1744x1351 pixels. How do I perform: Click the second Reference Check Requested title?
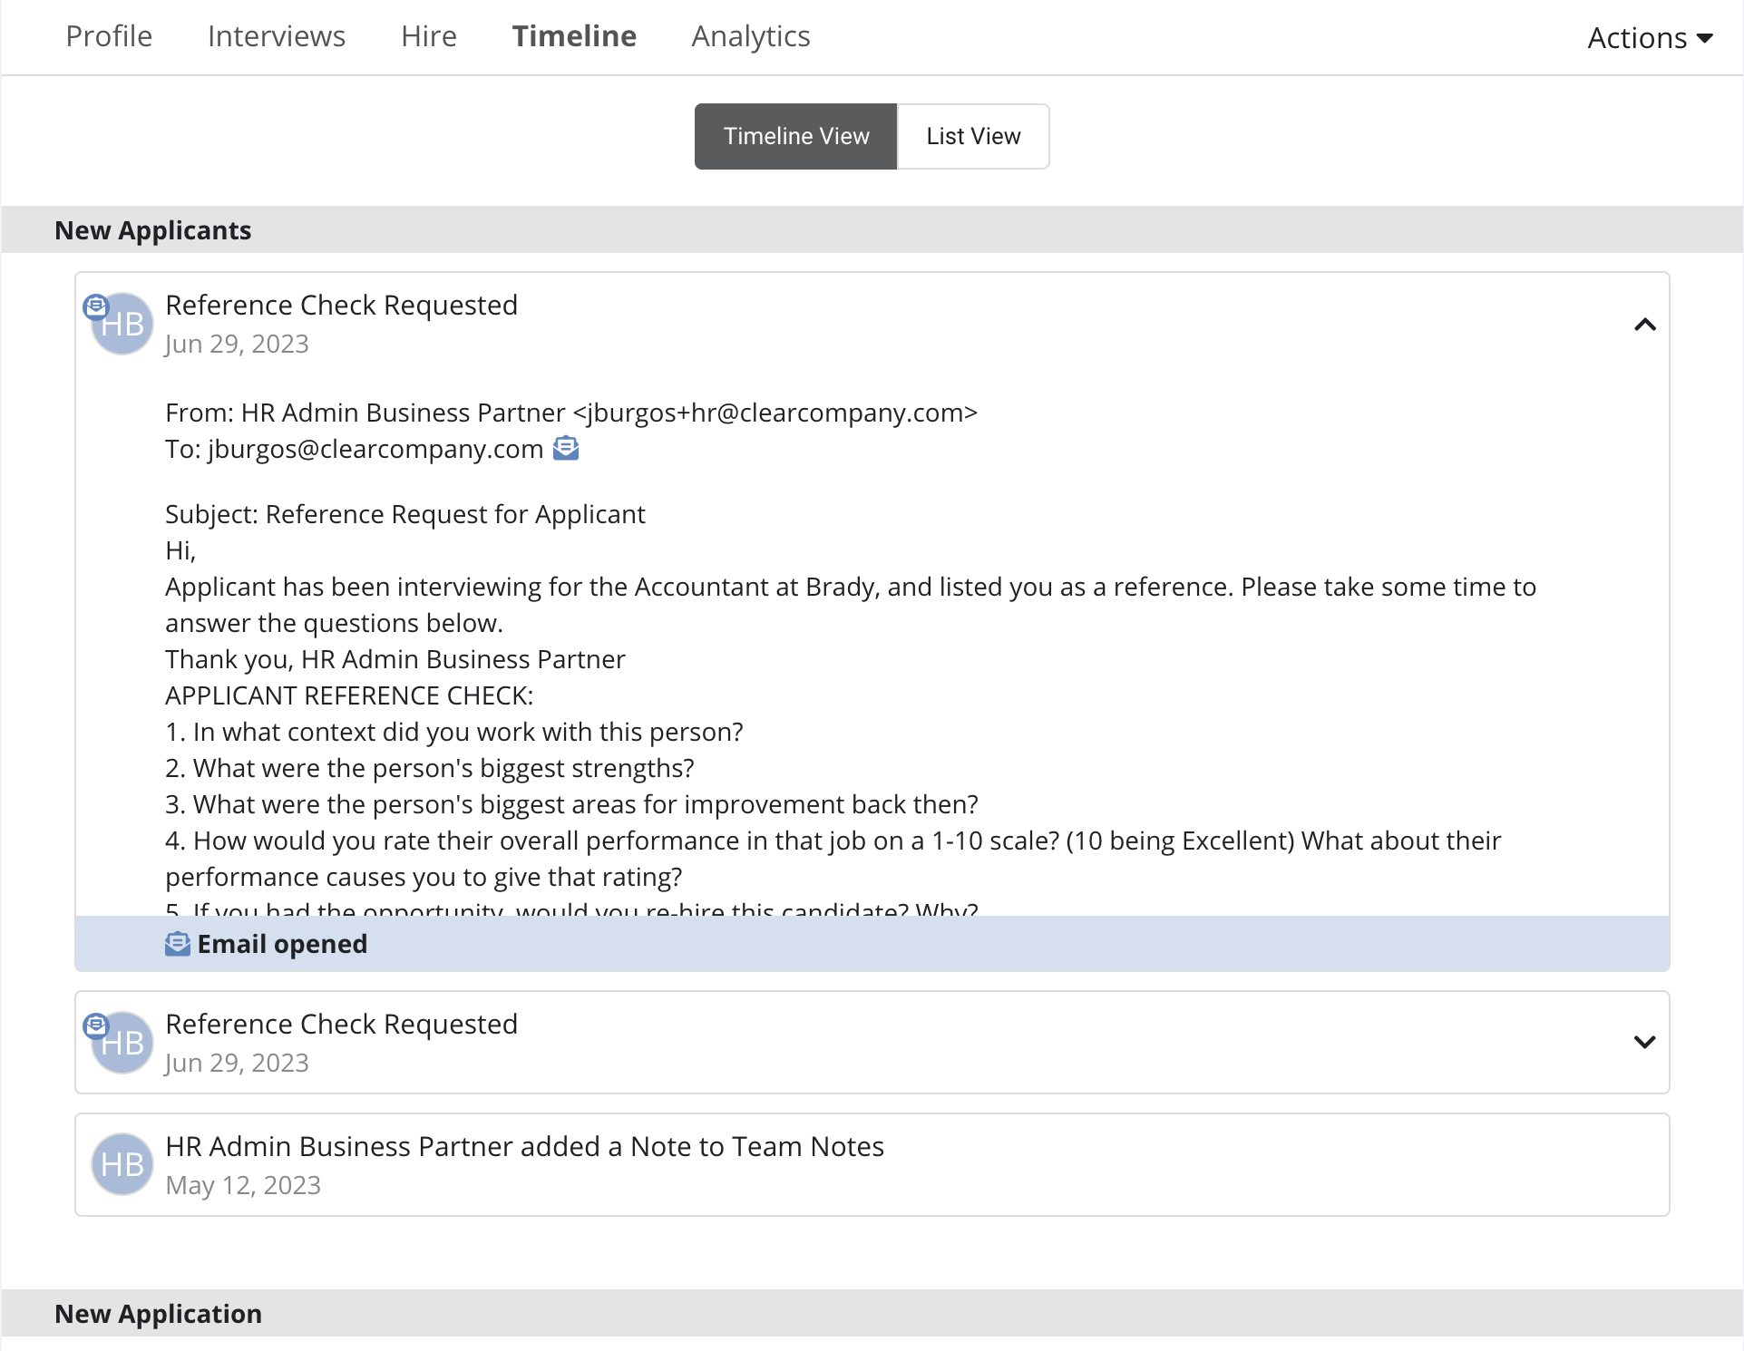point(341,1024)
